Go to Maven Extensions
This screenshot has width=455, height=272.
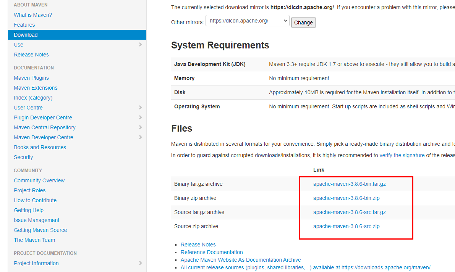(x=36, y=88)
